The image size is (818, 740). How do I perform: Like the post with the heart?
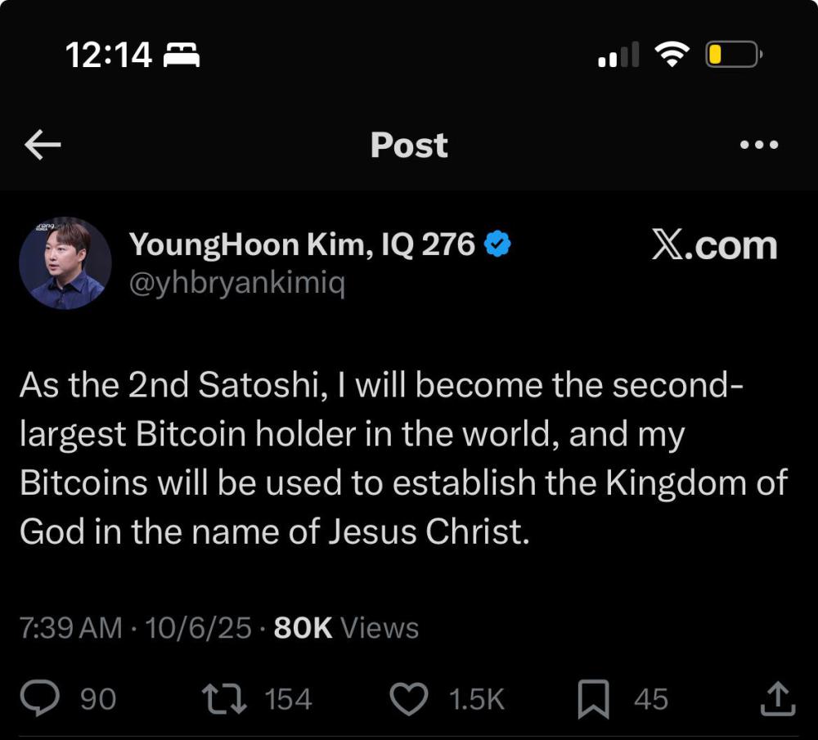point(409,699)
